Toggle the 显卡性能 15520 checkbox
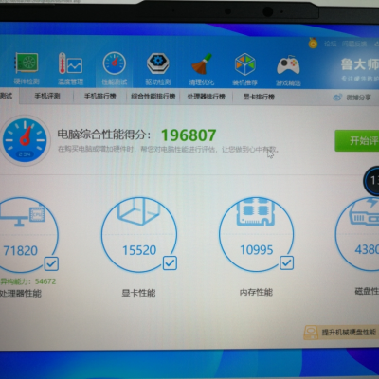The height and width of the screenshot is (379, 379). [x=170, y=262]
